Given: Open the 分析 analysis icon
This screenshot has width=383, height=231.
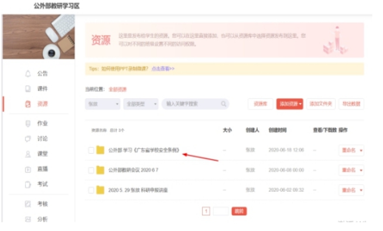Looking at the screenshot, I should pos(28,219).
